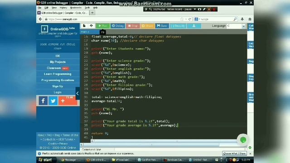Click the Upload File icon in editor toolbar
Image resolution: width=290 pixels, height=163 pixels.
[92, 26]
